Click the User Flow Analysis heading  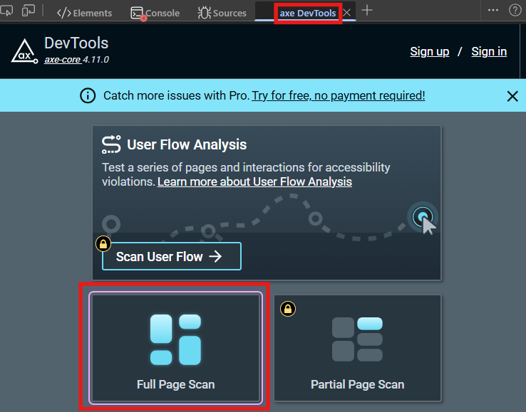pyautogui.click(x=187, y=144)
